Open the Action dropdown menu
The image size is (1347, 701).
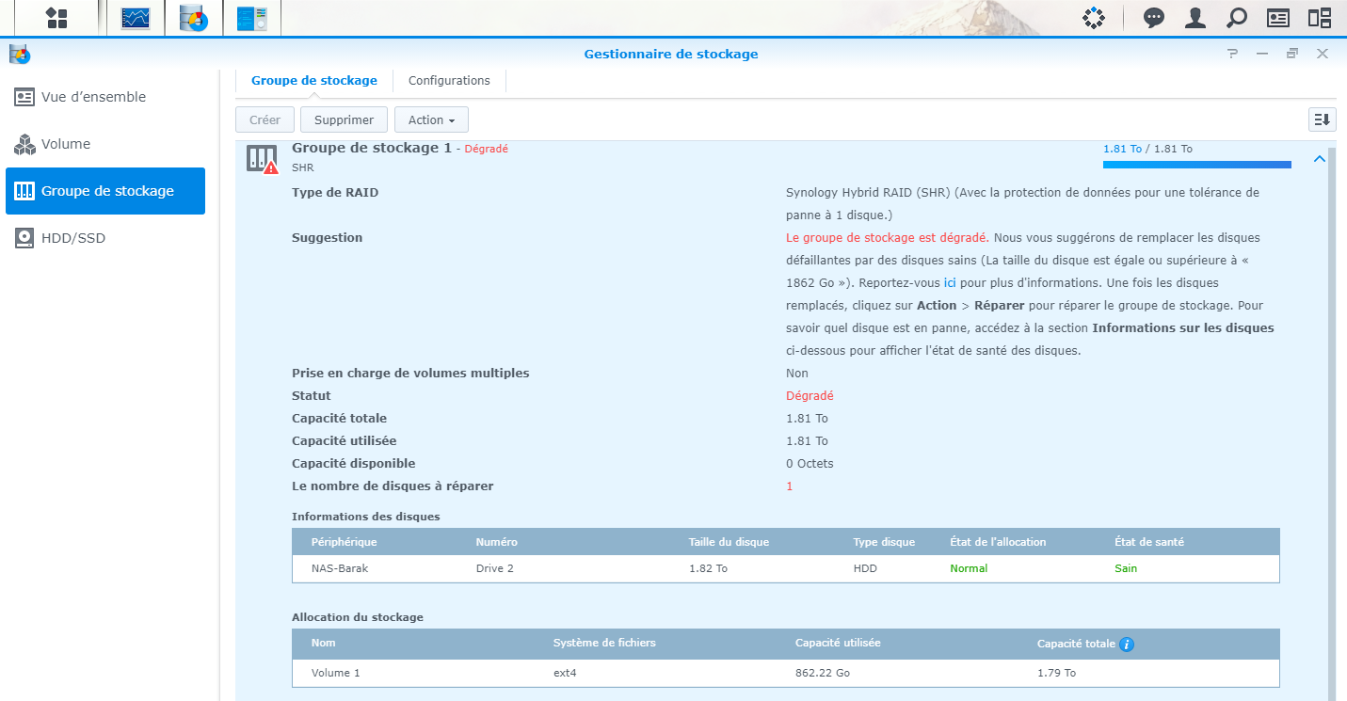(x=431, y=119)
